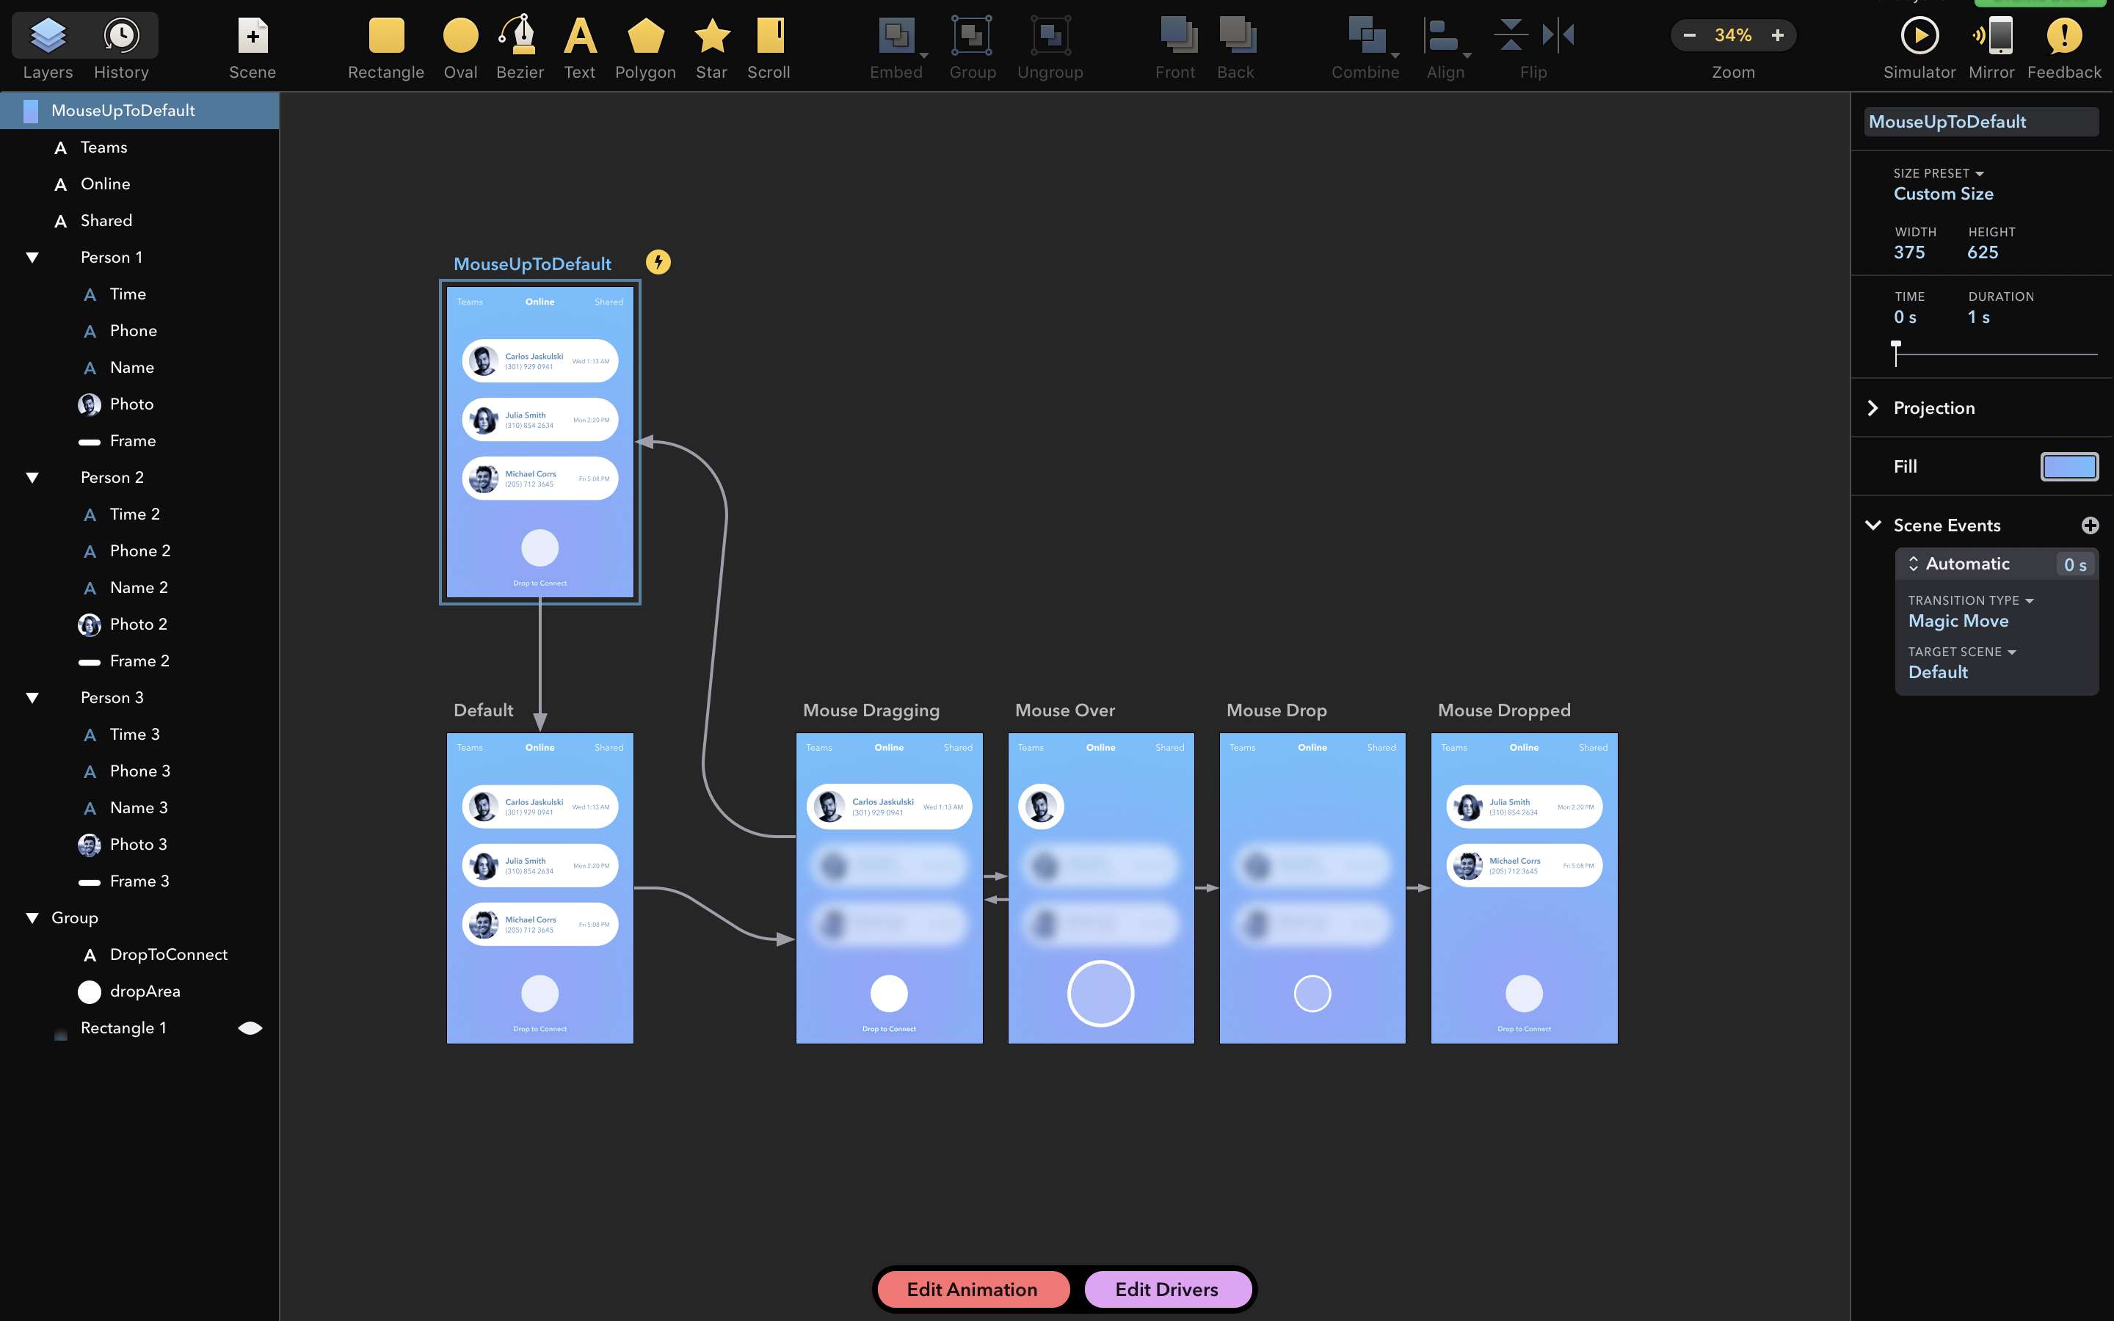This screenshot has width=2114, height=1321.
Task: Click Edit Drivers
Action: pos(1168,1289)
